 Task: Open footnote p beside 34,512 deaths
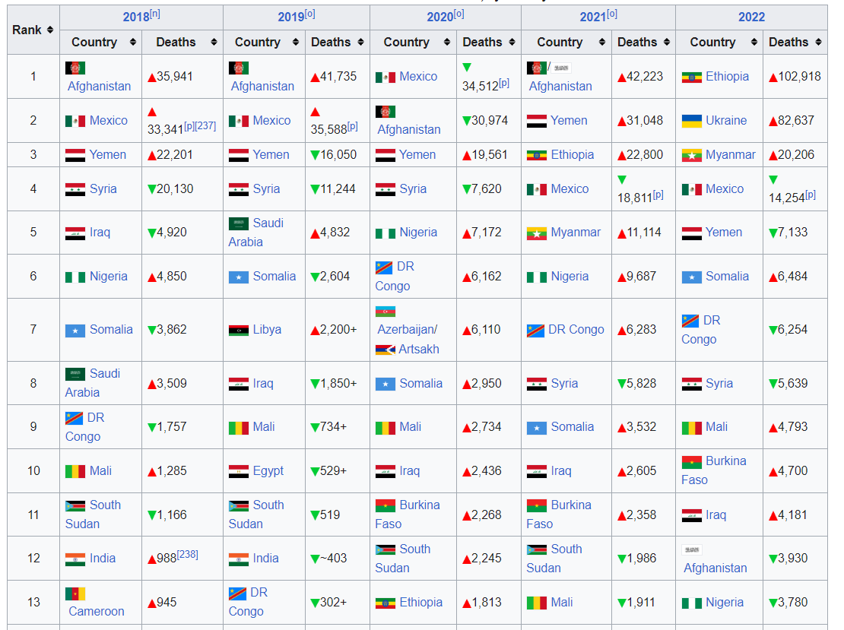coord(504,82)
